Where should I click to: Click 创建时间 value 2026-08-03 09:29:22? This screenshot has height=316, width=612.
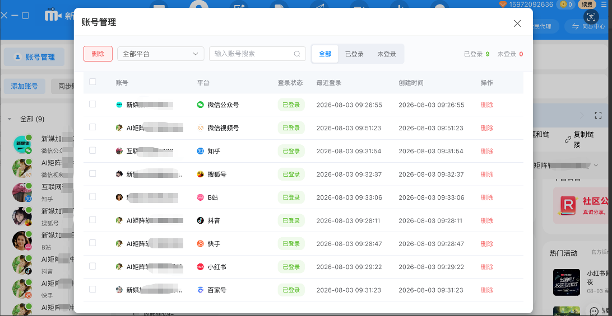pyautogui.click(x=432, y=267)
